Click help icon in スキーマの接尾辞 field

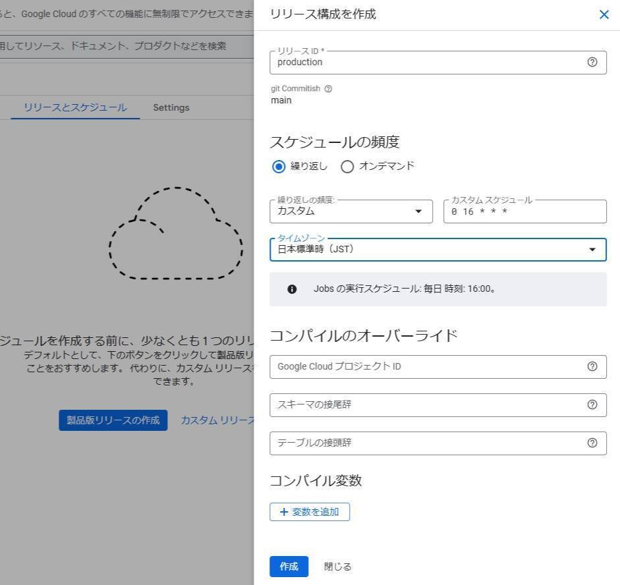click(592, 404)
